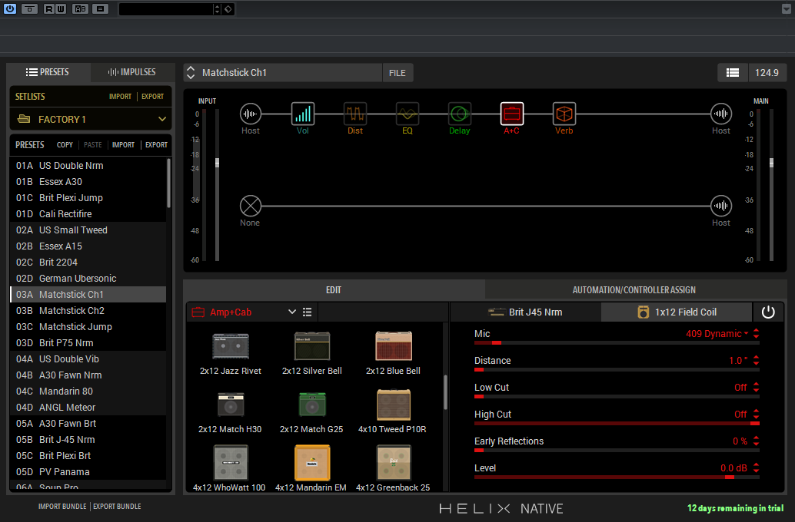This screenshot has height=522, width=795.
Task: Click the None input block on lower path
Action: point(251,206)
